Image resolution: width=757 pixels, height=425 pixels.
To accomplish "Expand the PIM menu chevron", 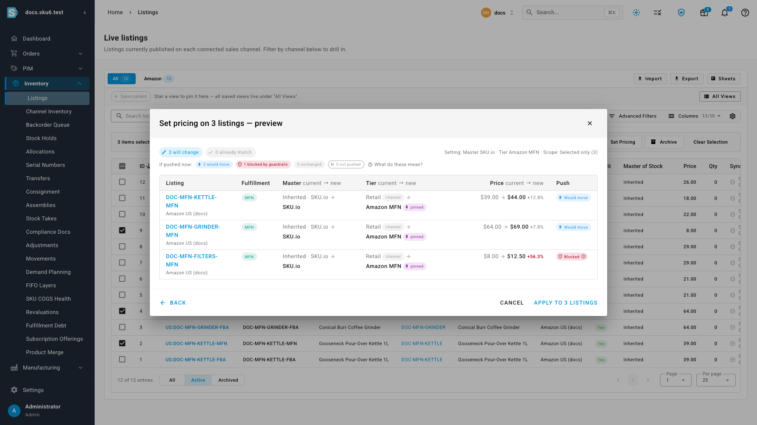I will pos(80,68).
